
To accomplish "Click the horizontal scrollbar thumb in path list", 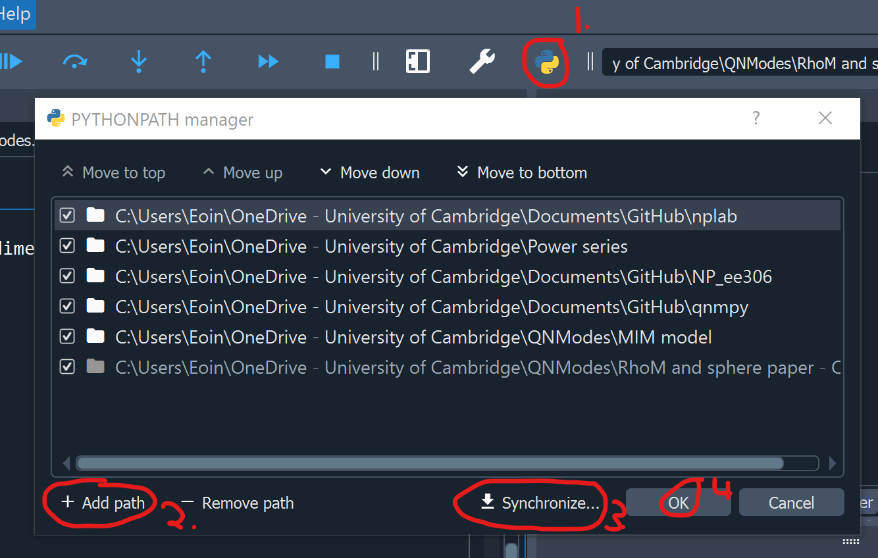I will tap(430, 463).
